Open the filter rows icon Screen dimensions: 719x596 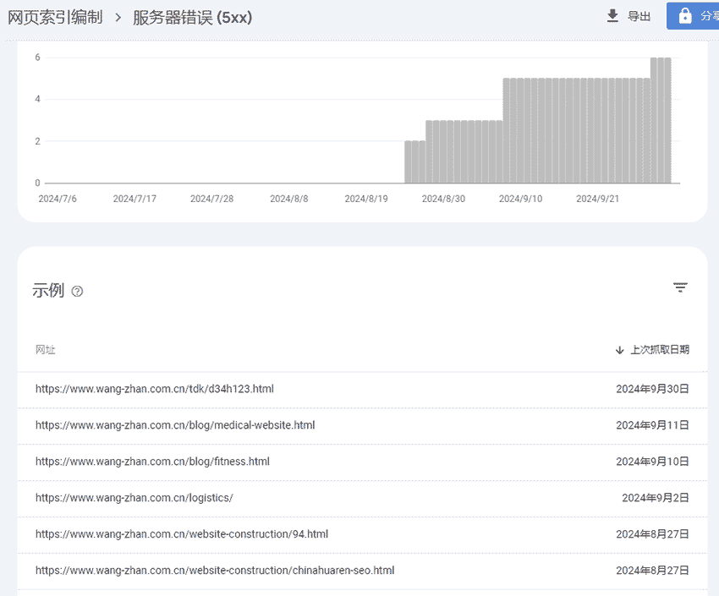[x=680, y=288]
